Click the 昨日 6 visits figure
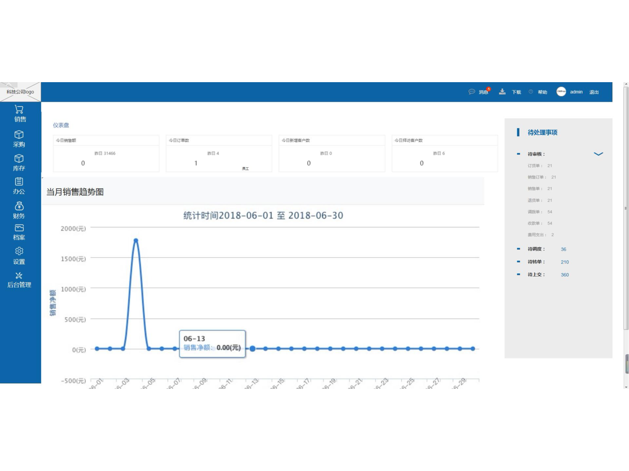Viewport: 629px width, 471px height. (x=439, y=153)
